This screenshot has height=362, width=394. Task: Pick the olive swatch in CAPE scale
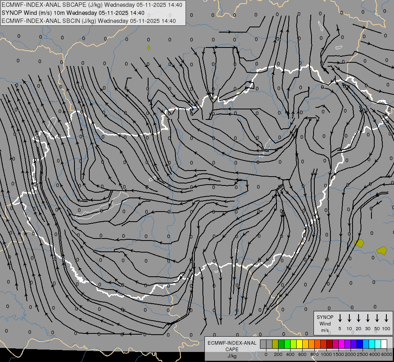click(275, 344)
